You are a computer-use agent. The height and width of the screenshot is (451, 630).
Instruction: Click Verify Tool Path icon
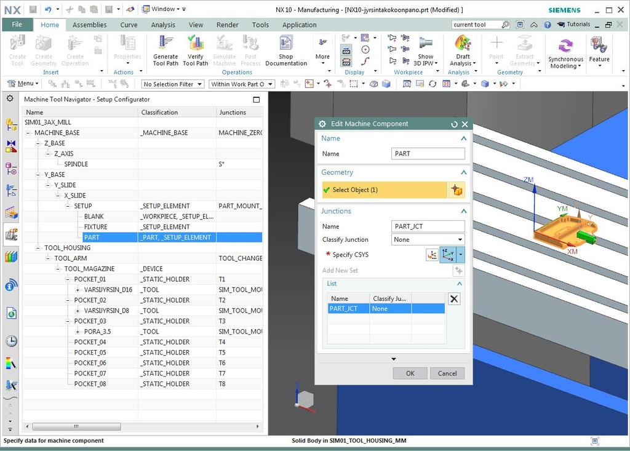195,43
